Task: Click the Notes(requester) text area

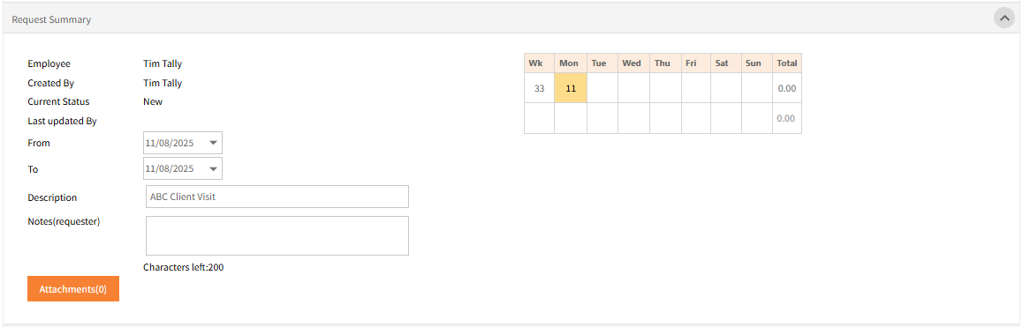Action: click(x=277, y=236)
